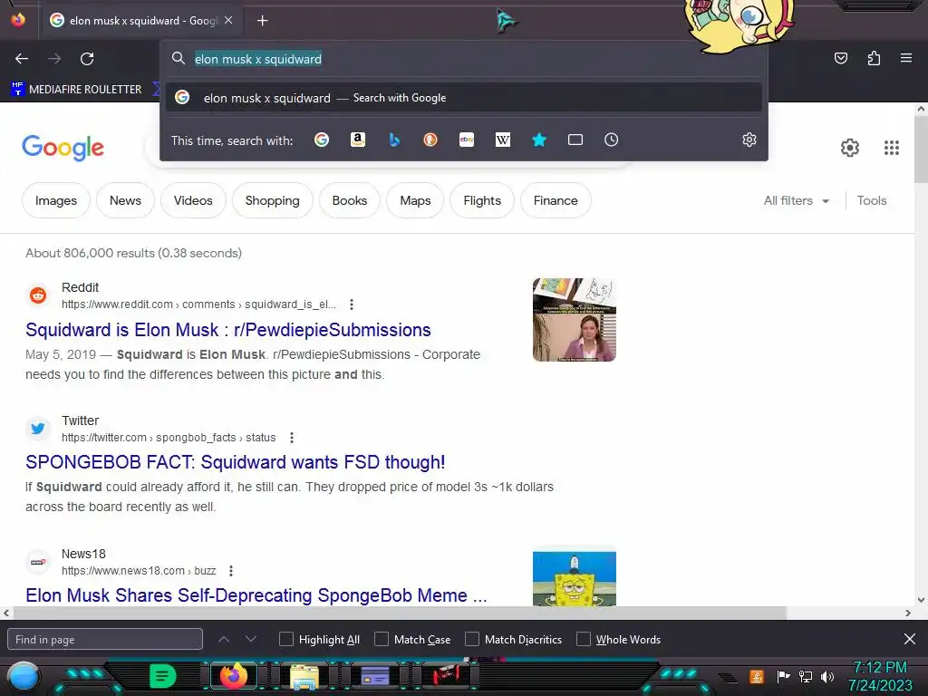Open the Firefox hamburger menu
This screenshot has width=928, height=696.
click(x=905, y=58)
